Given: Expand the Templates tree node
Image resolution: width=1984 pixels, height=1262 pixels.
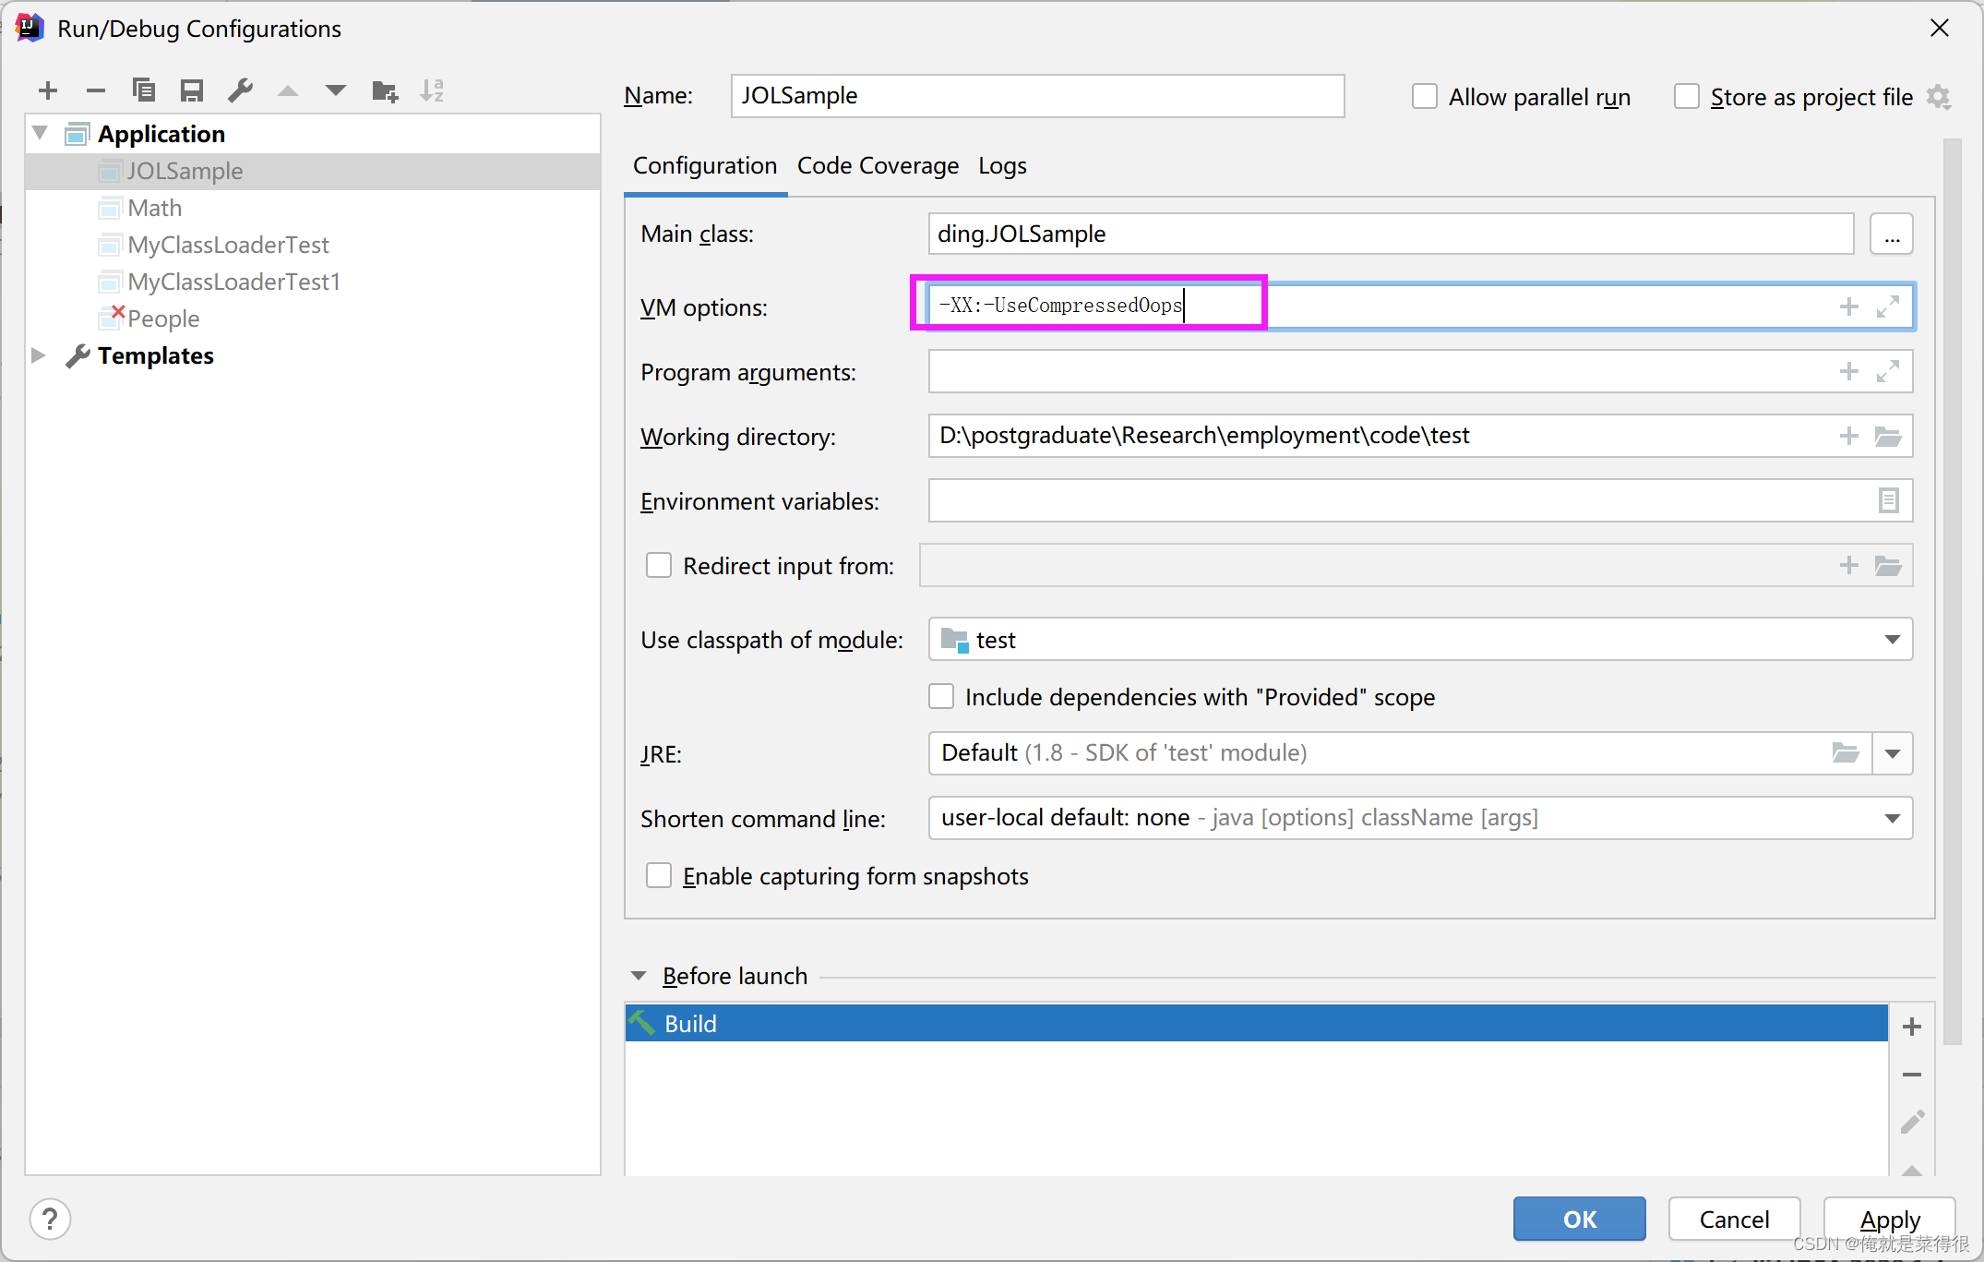Looking at the screenshot, I should coord(39,355).
